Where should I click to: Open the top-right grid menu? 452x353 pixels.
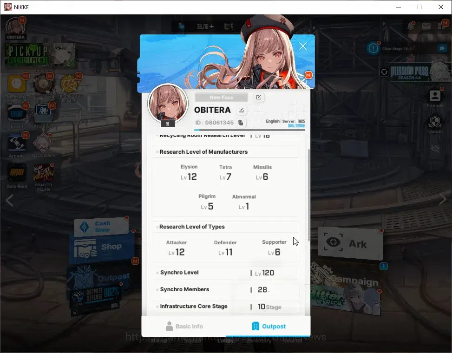[441, 26]
